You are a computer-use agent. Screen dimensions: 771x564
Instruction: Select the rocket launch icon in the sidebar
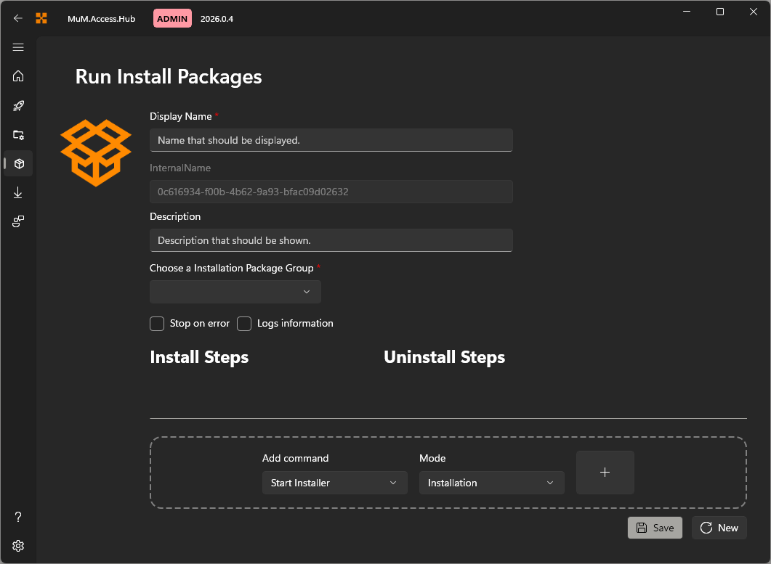[x=18, y=105]
